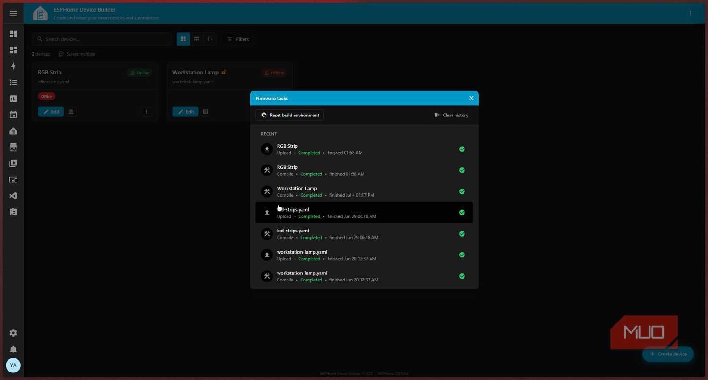Open the ESPHome house sidebar icon

pos(13,131)
